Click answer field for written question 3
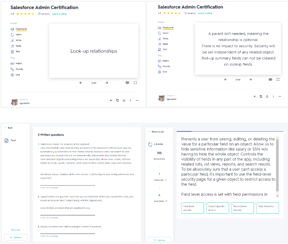 coord(68,232)
